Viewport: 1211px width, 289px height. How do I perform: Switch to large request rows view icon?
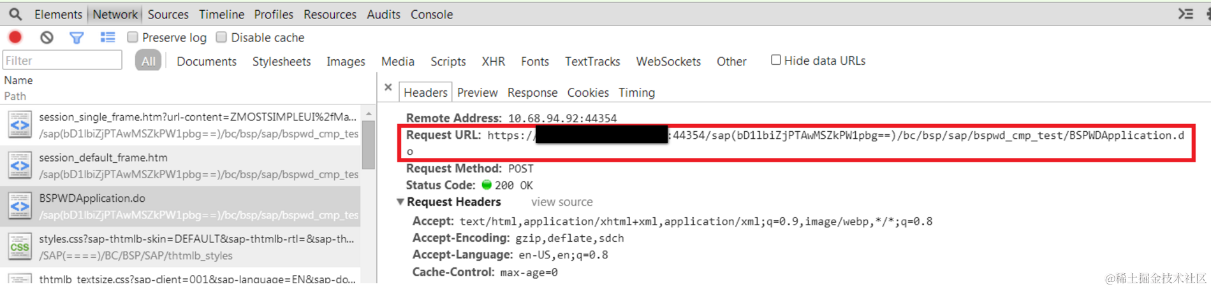coord(108,38)
